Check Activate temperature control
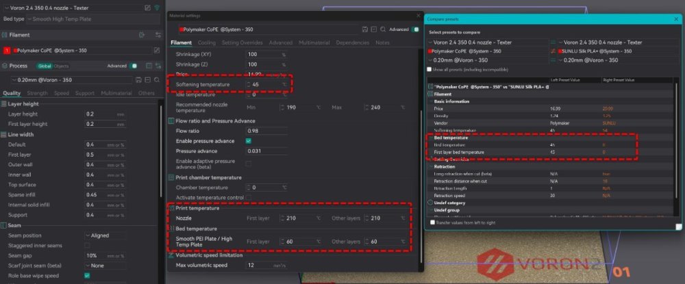Screen dimensions: 685x284 tap(248, 197)
